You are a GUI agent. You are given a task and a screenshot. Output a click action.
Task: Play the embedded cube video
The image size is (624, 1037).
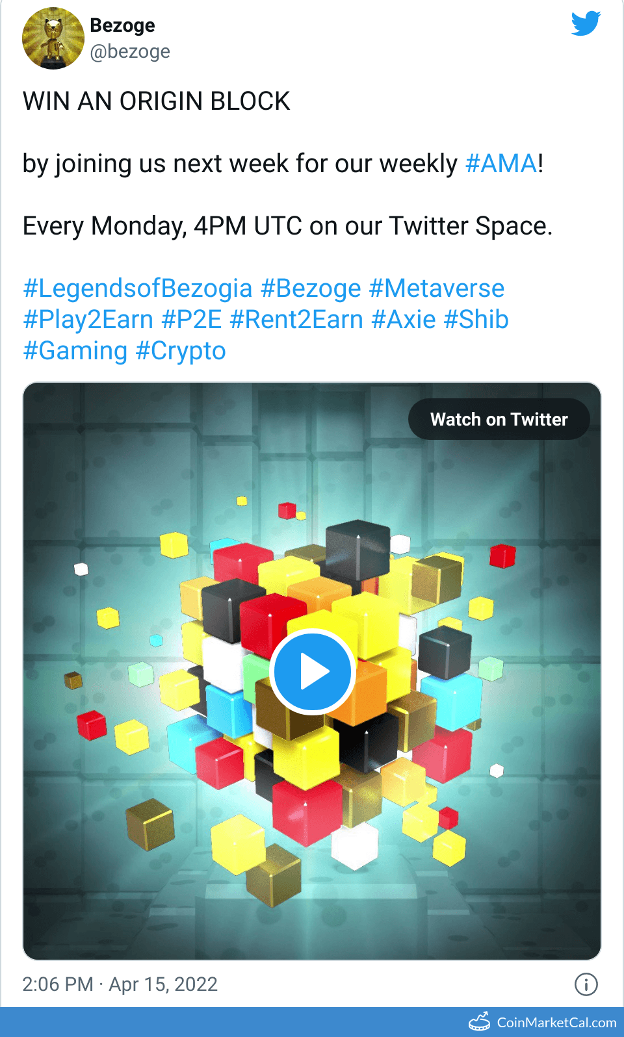(x=312, y=672)
